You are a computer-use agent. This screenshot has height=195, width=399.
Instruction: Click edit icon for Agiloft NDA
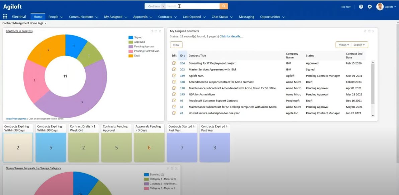pos(174,75)
